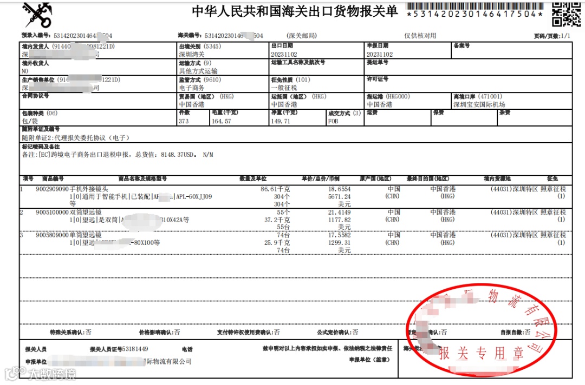Viewport: 585px width, 385px height.
Task: Click the 运费 field label
Action: click(x=372, y=112)
